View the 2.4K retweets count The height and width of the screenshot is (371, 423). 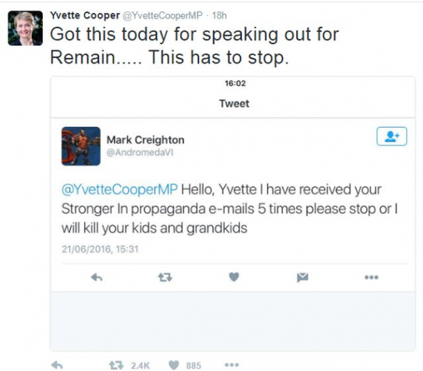tap(139, 365)
